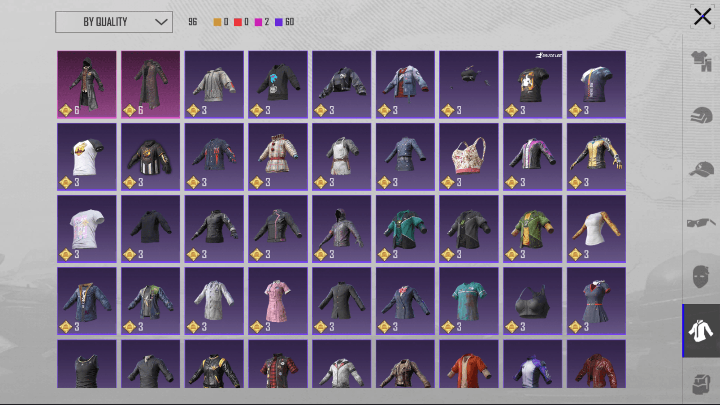Open the face mask category
The width and height of the screenshot is (720, 405).
(701, 277)
